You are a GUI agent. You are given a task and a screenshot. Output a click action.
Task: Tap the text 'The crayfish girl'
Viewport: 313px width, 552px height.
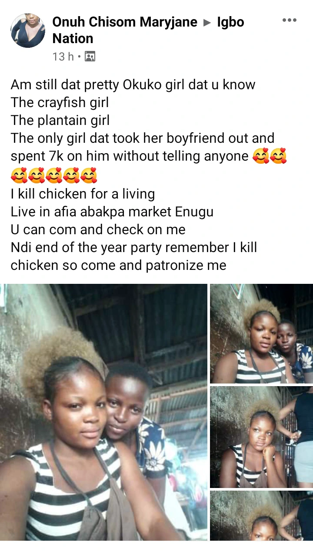coord(60,102)
